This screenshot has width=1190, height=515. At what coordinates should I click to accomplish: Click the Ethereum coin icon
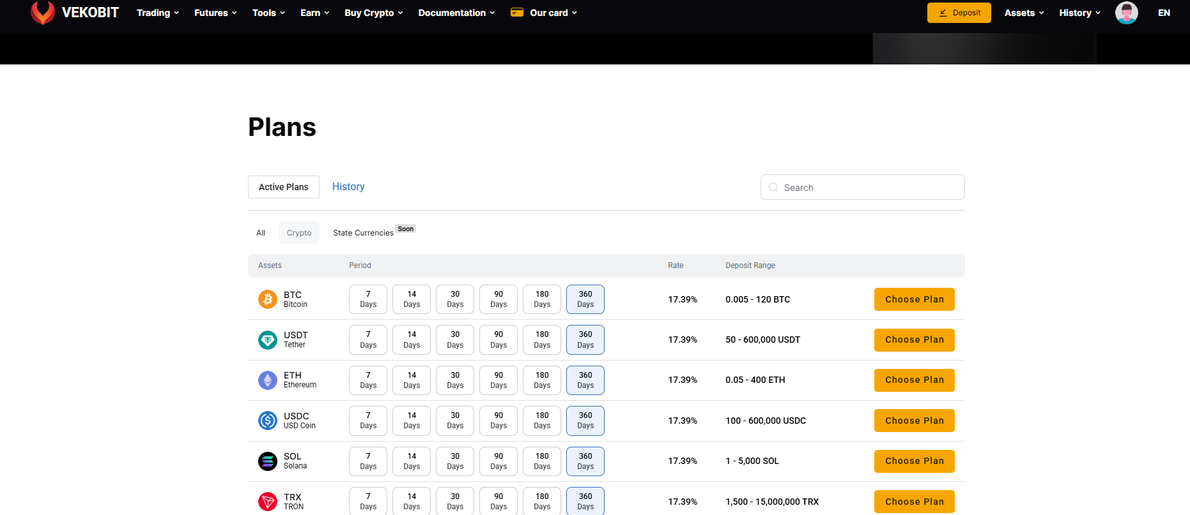click(268, 380)
